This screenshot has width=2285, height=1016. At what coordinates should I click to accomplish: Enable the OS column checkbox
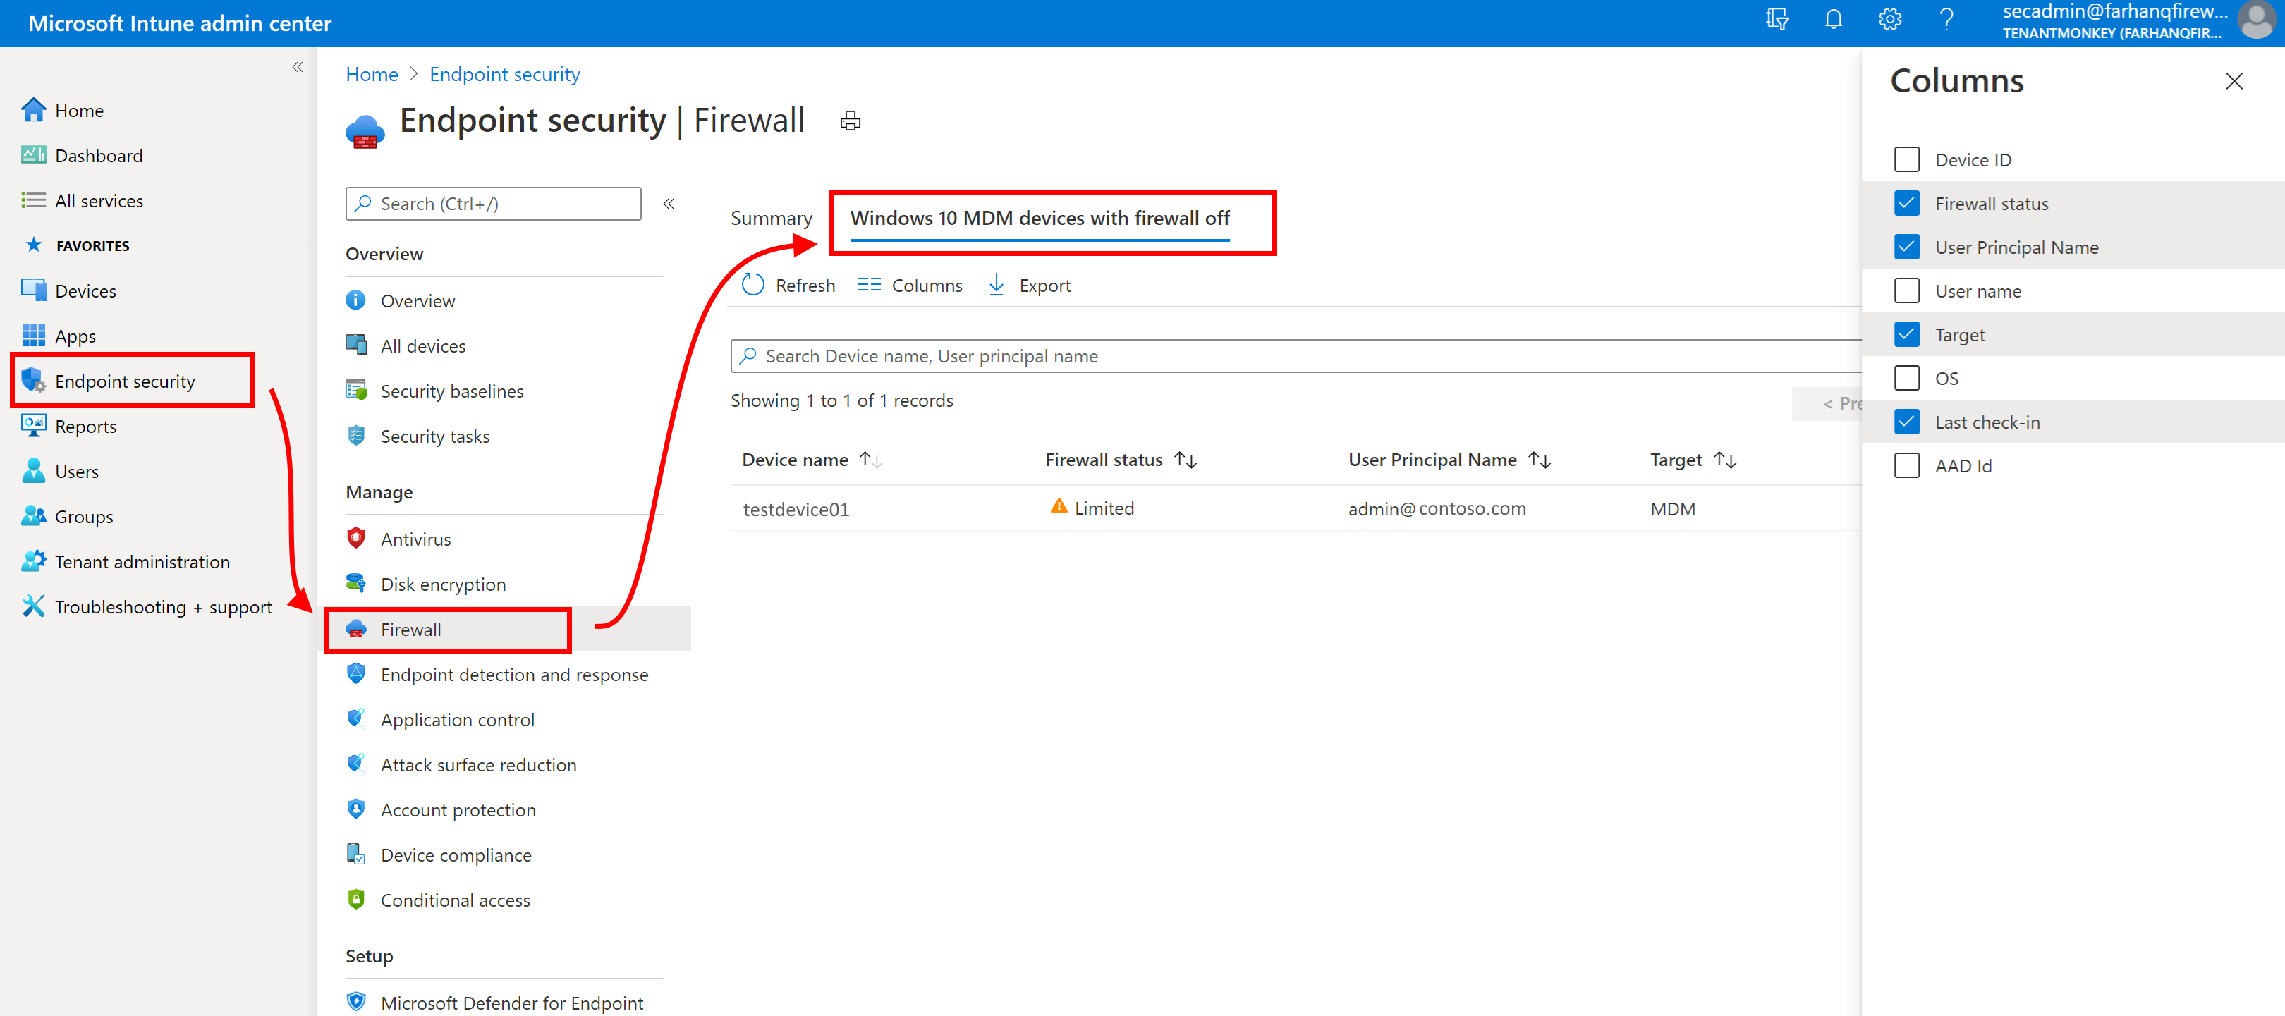(1908, 377)
